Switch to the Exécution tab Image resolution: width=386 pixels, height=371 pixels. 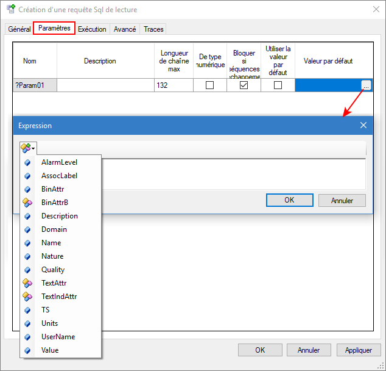92,29
